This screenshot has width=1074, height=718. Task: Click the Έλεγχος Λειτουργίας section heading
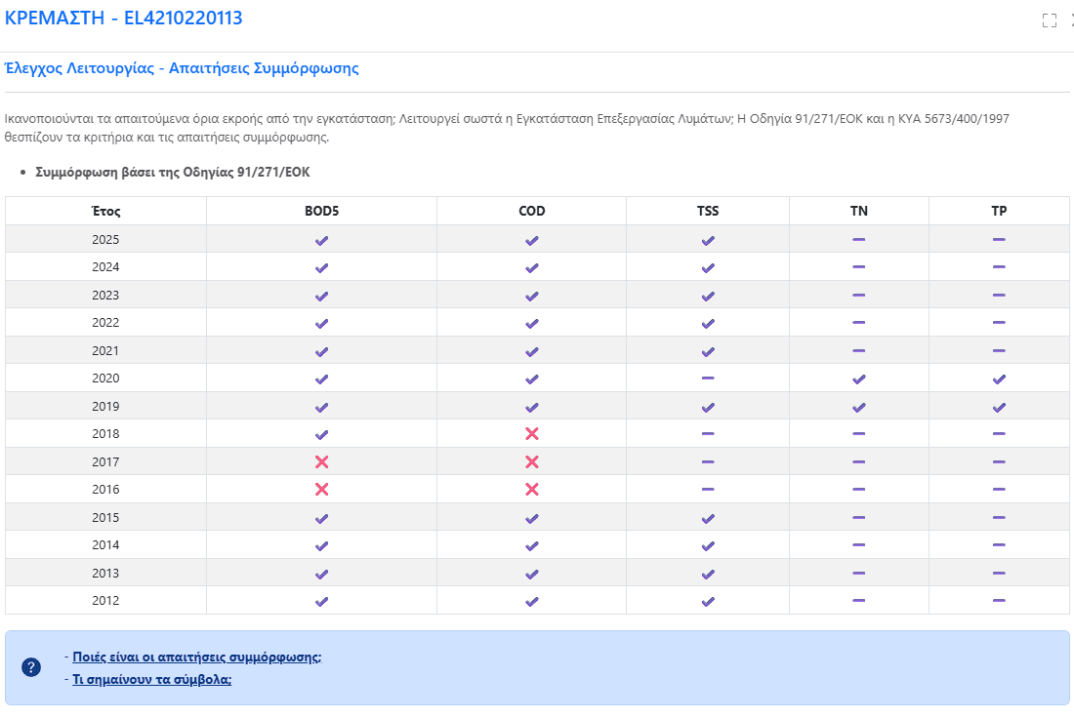point(182,68)
